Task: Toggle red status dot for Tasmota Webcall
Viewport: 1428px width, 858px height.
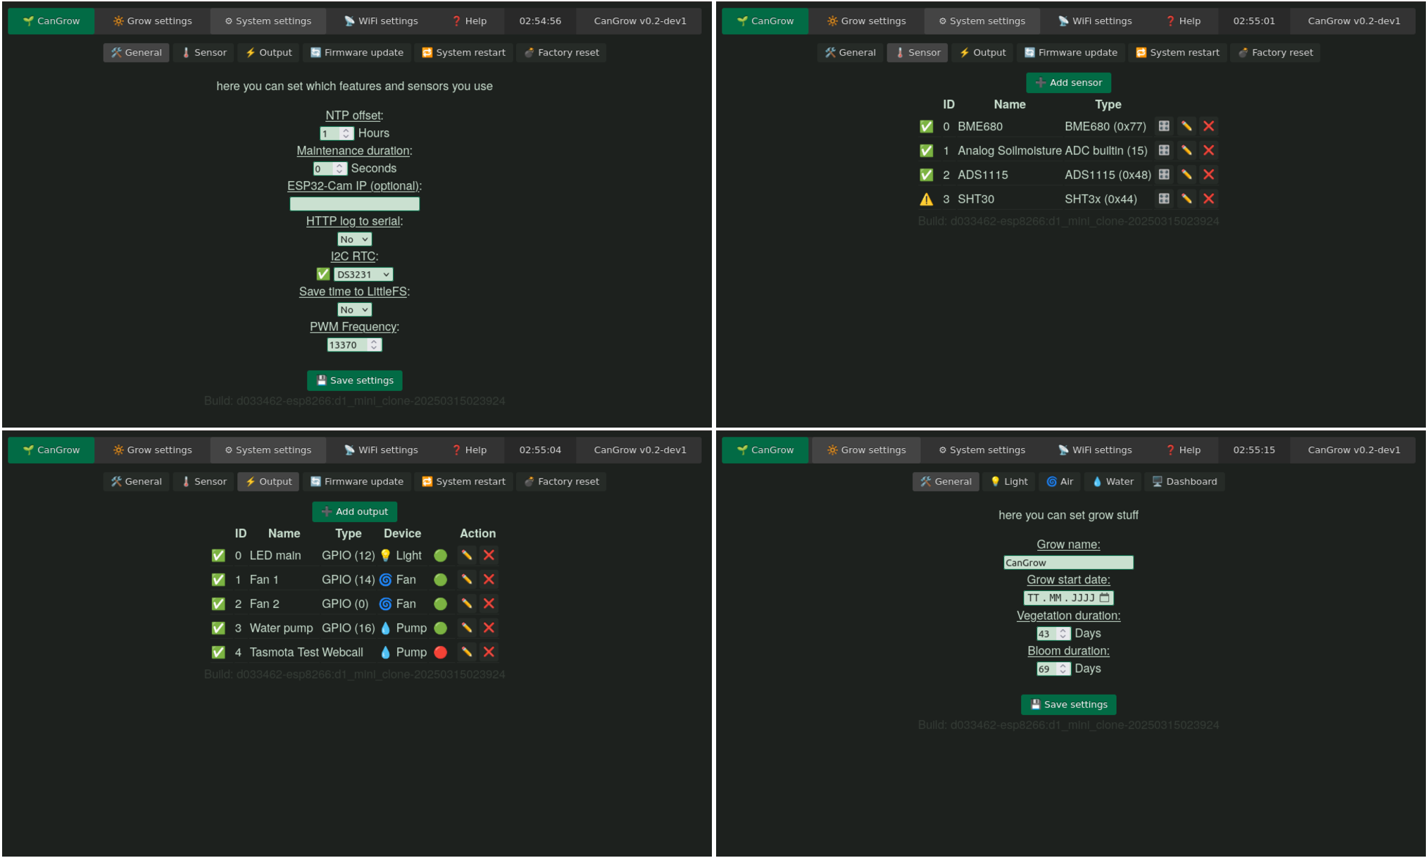Action: tap(441, 652)
